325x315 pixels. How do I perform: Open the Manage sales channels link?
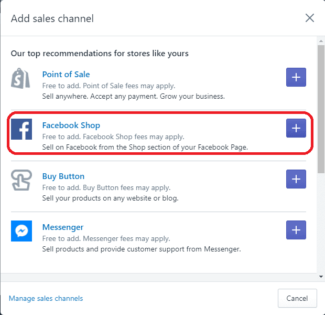pos(46,298)
